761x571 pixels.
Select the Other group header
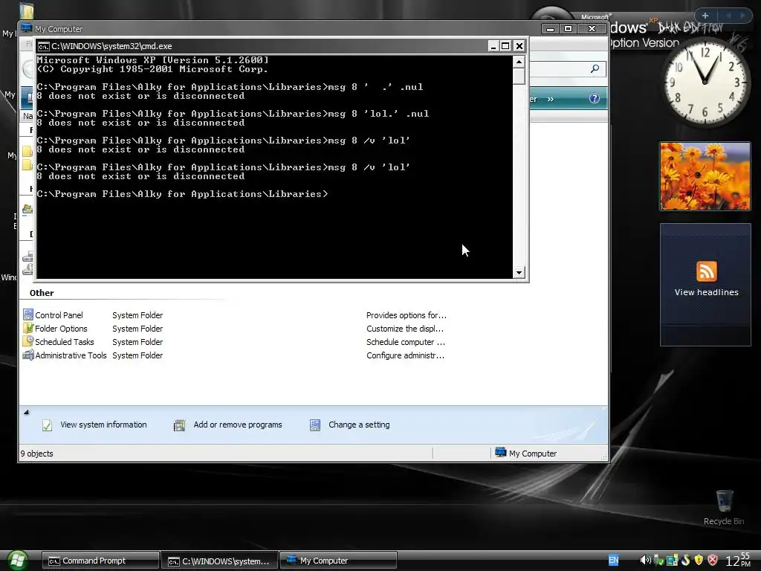tap(42, 293)
